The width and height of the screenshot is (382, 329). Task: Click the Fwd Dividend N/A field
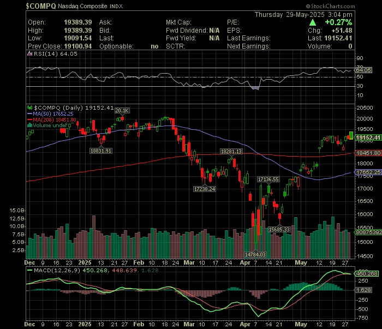193,31
